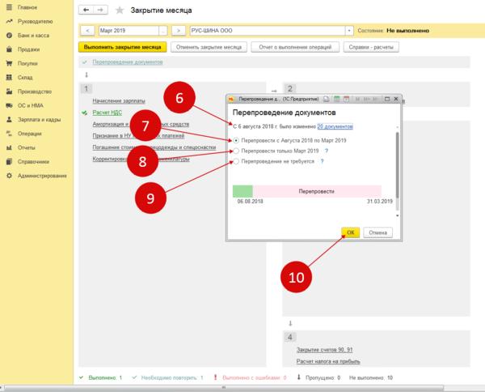Open Руководителю section icon
485x392 pixels.
click(x=9, y=21)
